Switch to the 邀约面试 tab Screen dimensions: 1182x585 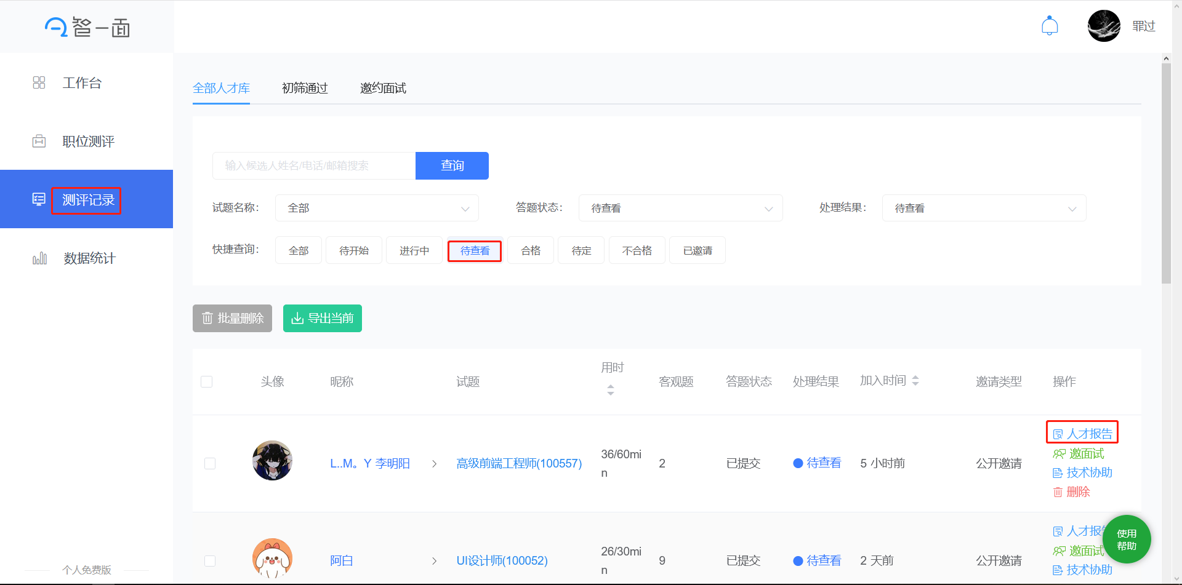383,88
